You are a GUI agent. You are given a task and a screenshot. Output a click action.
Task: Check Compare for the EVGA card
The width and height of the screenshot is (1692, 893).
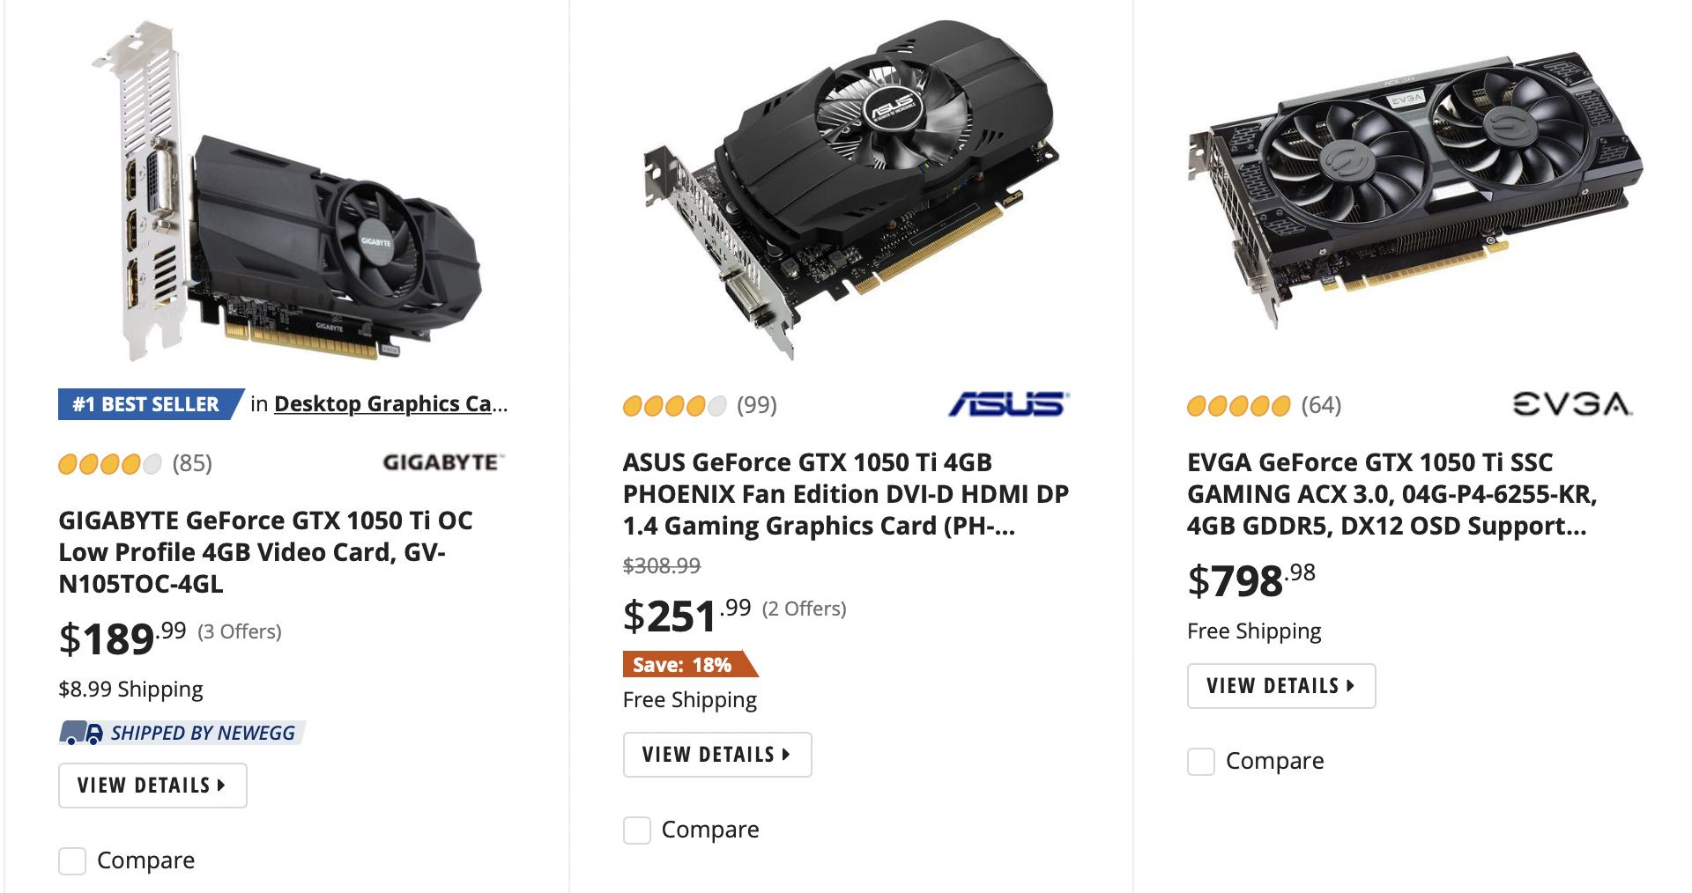1200,761
